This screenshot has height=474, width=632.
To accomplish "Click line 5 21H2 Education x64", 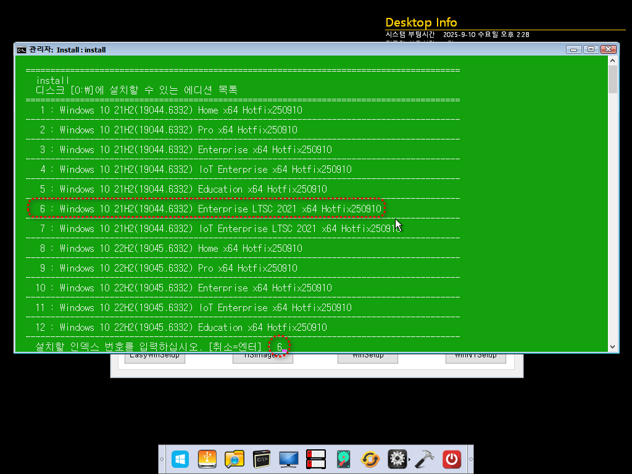I will tap(183, 189).
